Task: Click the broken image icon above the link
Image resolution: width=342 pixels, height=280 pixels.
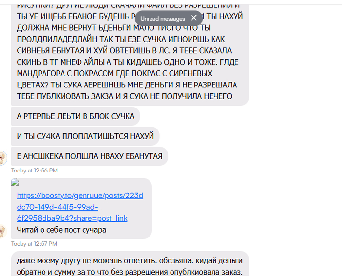Action: click(15, 182)
